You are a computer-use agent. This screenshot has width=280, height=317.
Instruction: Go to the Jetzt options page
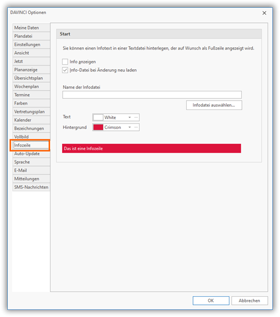[x=31, y=61]
